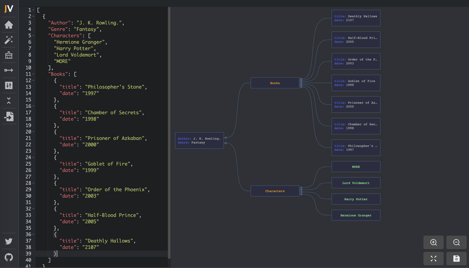Screen dimensions: 469x268
Task: Collapse the fold arrow at line 11
Action: pyautogui.click(x=34, y=74)
